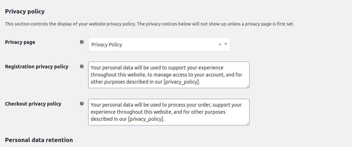The height and width of the screenshot is (147, 352).
Task: Click the 'Checkout privacy policy' field label
Action: [33, 104]
